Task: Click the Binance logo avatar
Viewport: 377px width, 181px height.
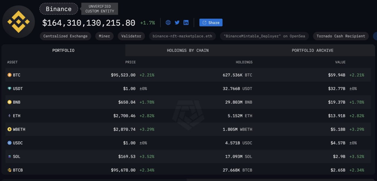Action: (x=19, y=22)
